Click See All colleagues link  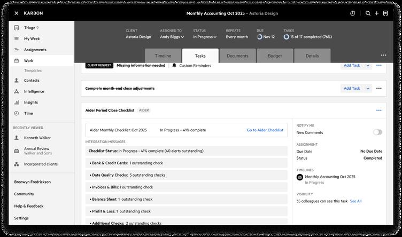click(x=355, y=201)
